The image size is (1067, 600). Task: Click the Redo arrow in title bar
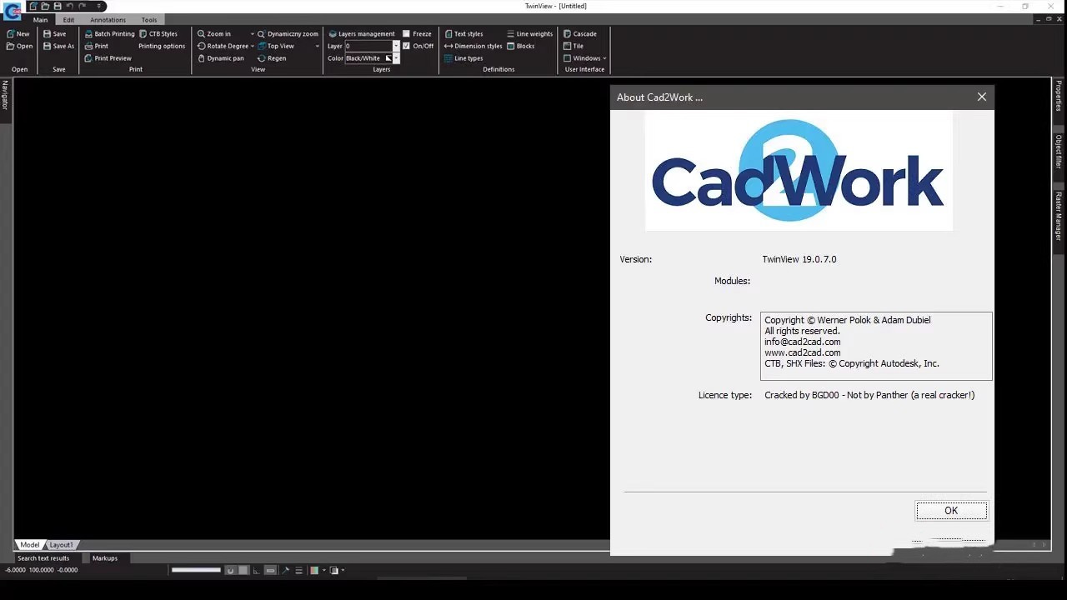pyautogui.click(x=82, y=6)
